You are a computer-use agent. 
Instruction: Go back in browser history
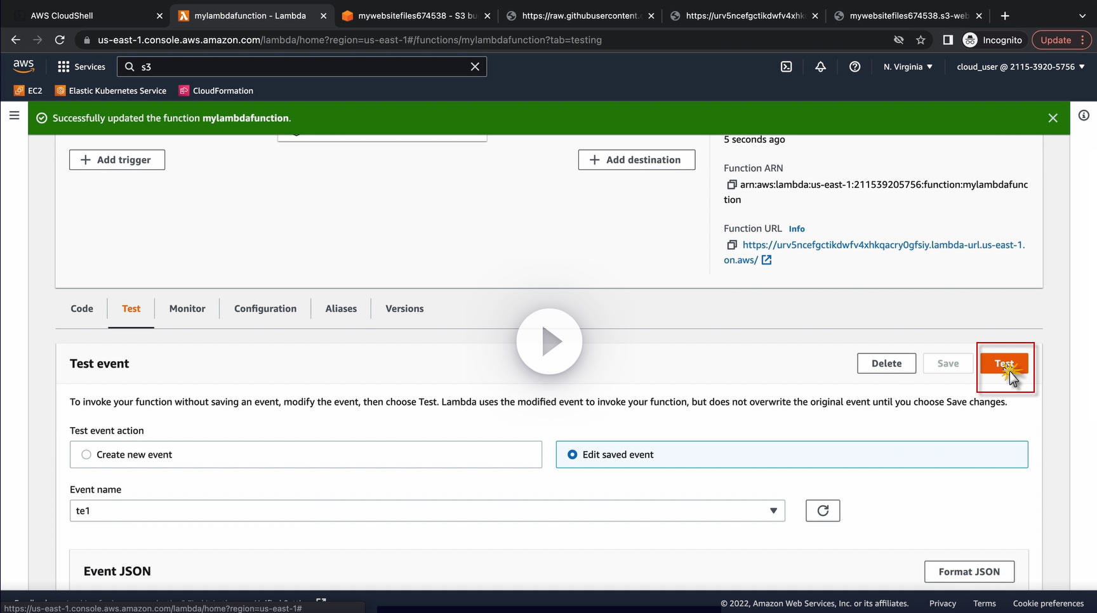click(x=16, y=40)
